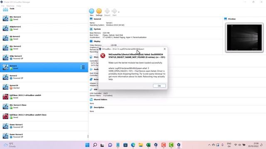
Task: Open the Display section header link
Action: coord(97,41)
